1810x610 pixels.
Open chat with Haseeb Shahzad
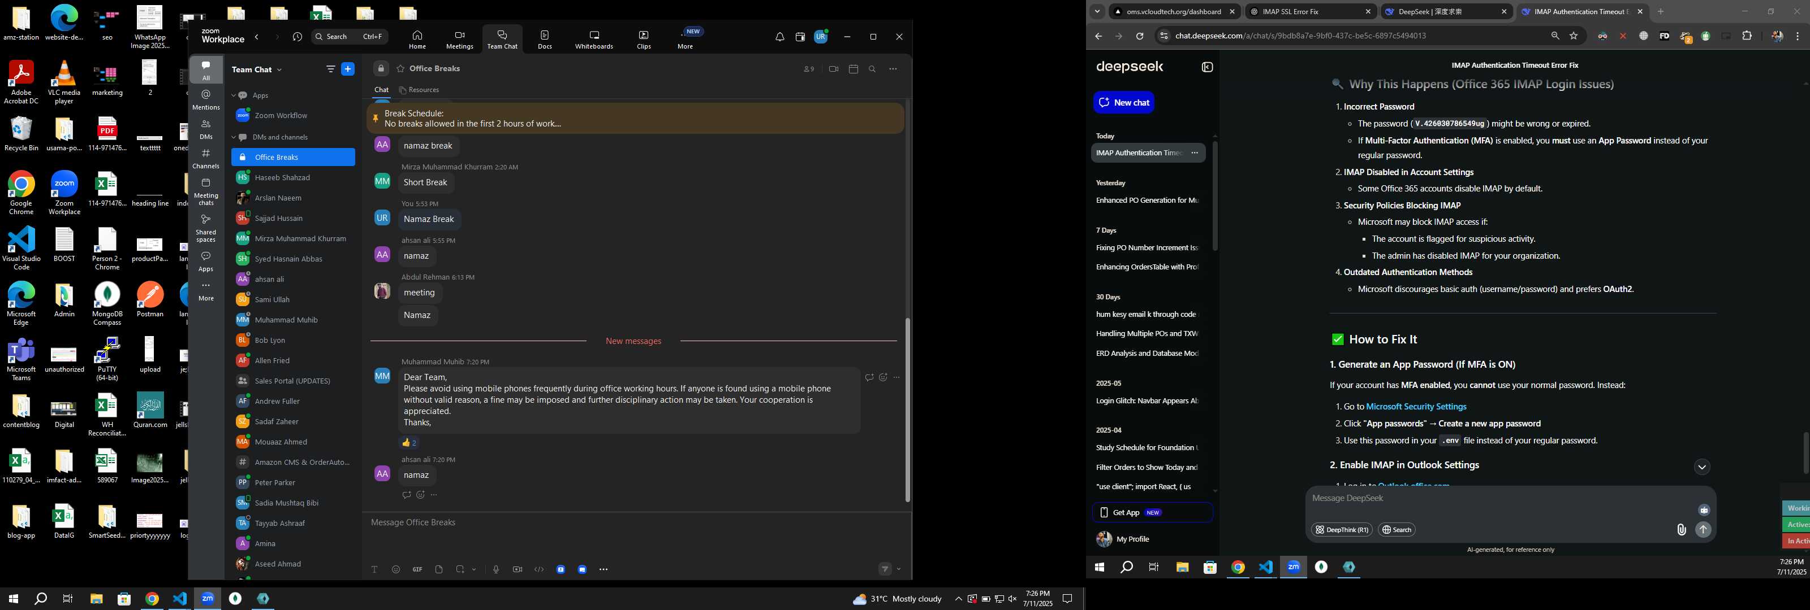pyautogui.click(x=293, y=177)
